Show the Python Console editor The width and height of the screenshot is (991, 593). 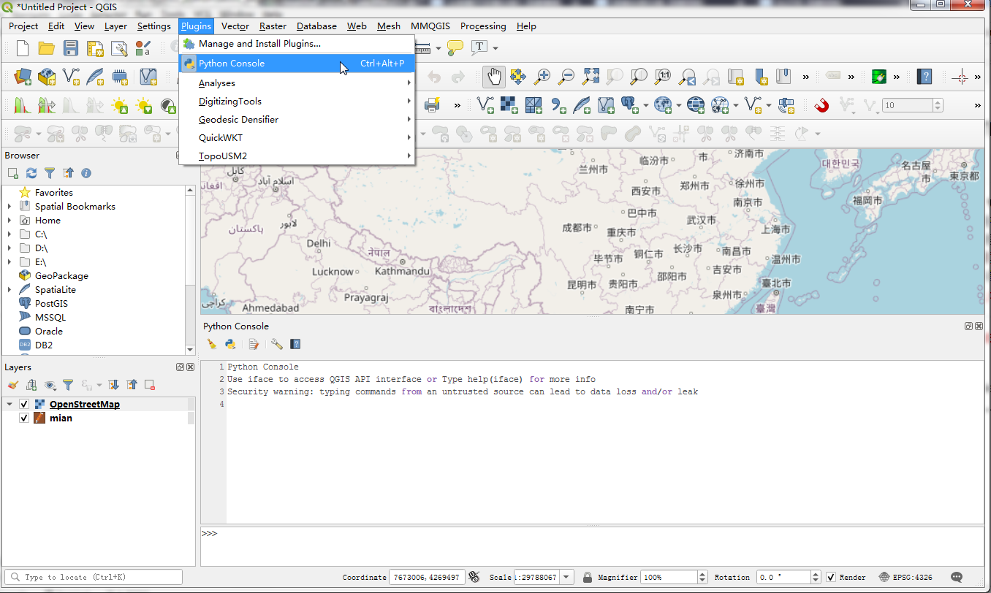click(254, 344)
